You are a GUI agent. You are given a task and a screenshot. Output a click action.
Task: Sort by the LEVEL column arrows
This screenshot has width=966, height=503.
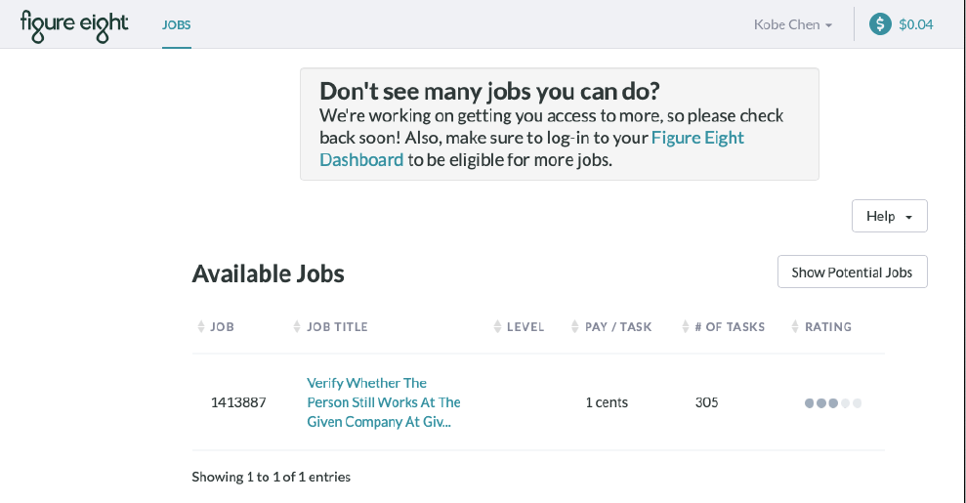pyautogui.click(x=497, y=327)
